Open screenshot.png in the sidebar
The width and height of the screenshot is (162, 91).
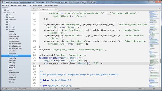pyautogui.click(x=14, y=73)
